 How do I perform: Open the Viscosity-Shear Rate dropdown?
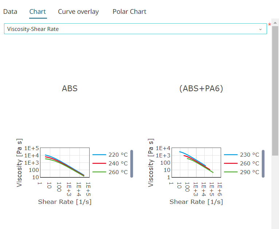tap(135, 29)
